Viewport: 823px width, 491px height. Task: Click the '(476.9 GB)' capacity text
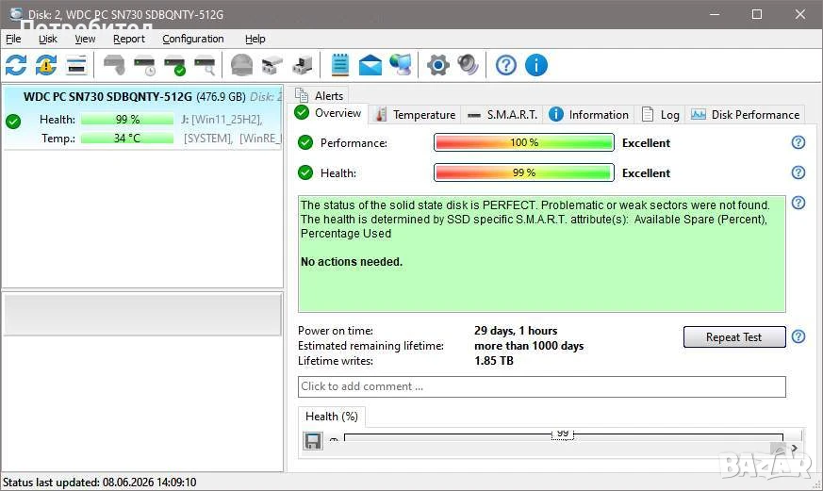221,97
